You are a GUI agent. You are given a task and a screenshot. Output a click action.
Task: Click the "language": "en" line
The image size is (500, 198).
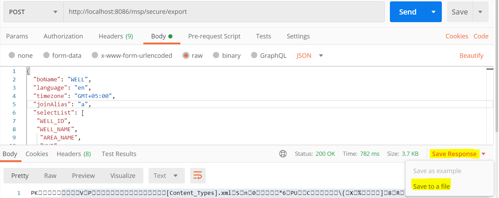pyautogui.click(x=62, y=88)
